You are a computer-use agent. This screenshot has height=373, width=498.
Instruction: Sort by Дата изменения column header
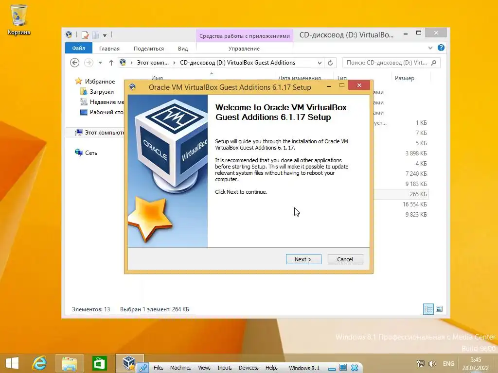pyautogui.click(x=300, y=78)
